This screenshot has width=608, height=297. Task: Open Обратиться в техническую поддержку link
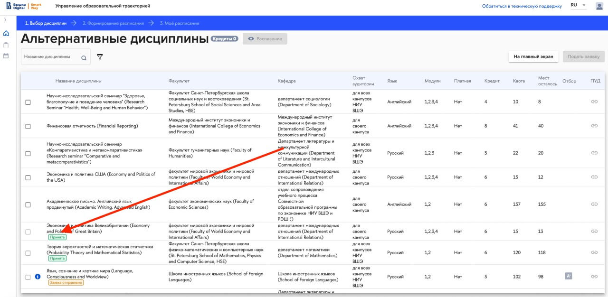click(x=522, y=6)
